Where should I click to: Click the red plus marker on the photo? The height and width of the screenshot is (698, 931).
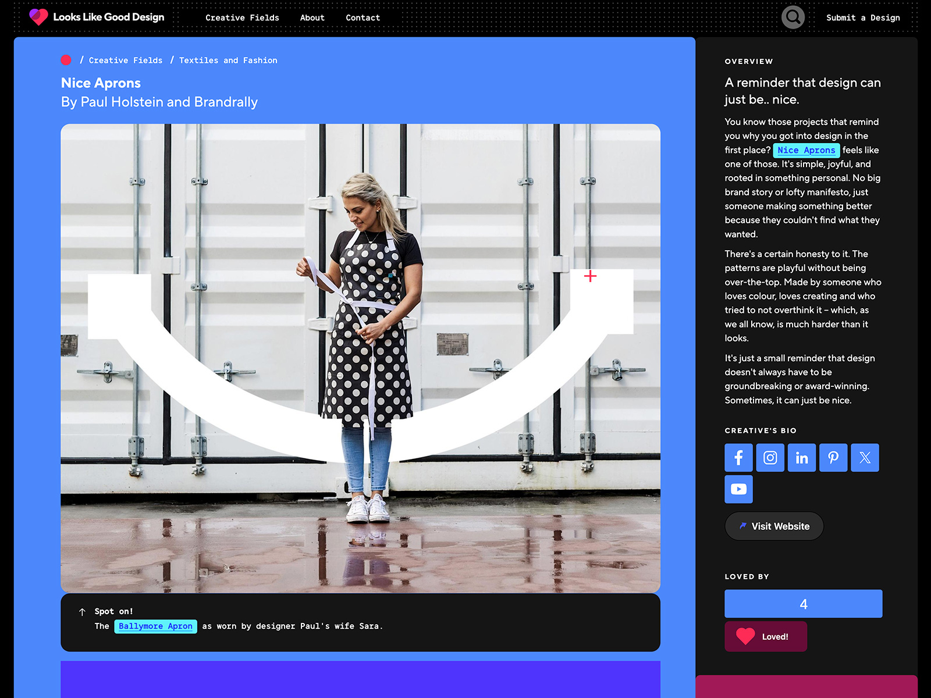[591, 276]
